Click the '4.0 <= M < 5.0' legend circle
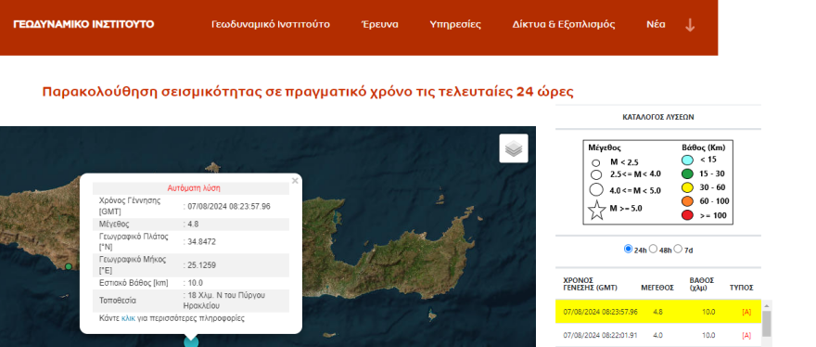Screen dimensions: 816x347 [596, 190]
